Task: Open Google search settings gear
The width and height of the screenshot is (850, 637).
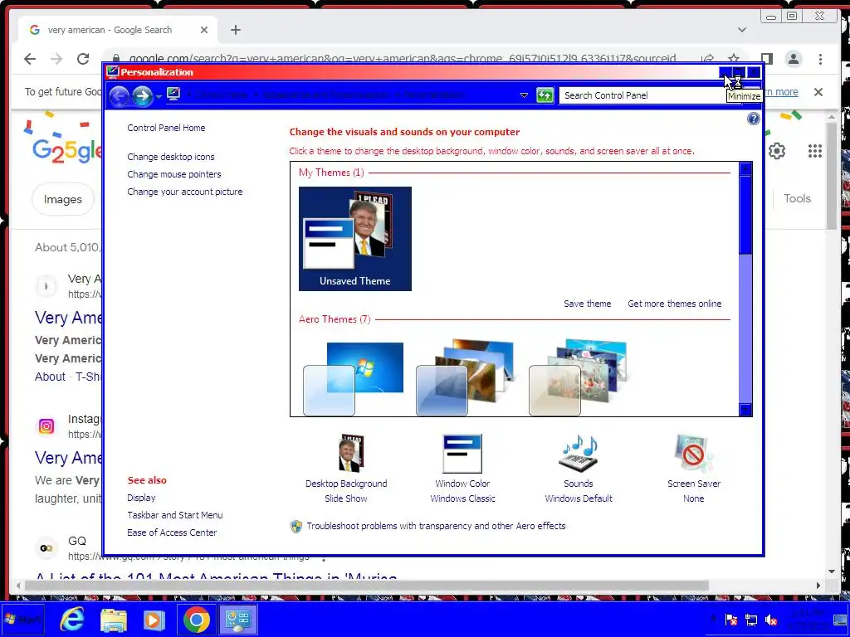Action: [x=777, y=151]
